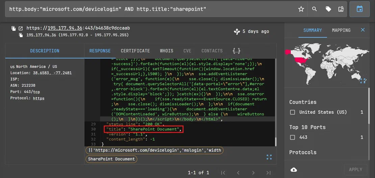Click the star favorite icon in search bar
375x178 pixels.
point(301,9)
